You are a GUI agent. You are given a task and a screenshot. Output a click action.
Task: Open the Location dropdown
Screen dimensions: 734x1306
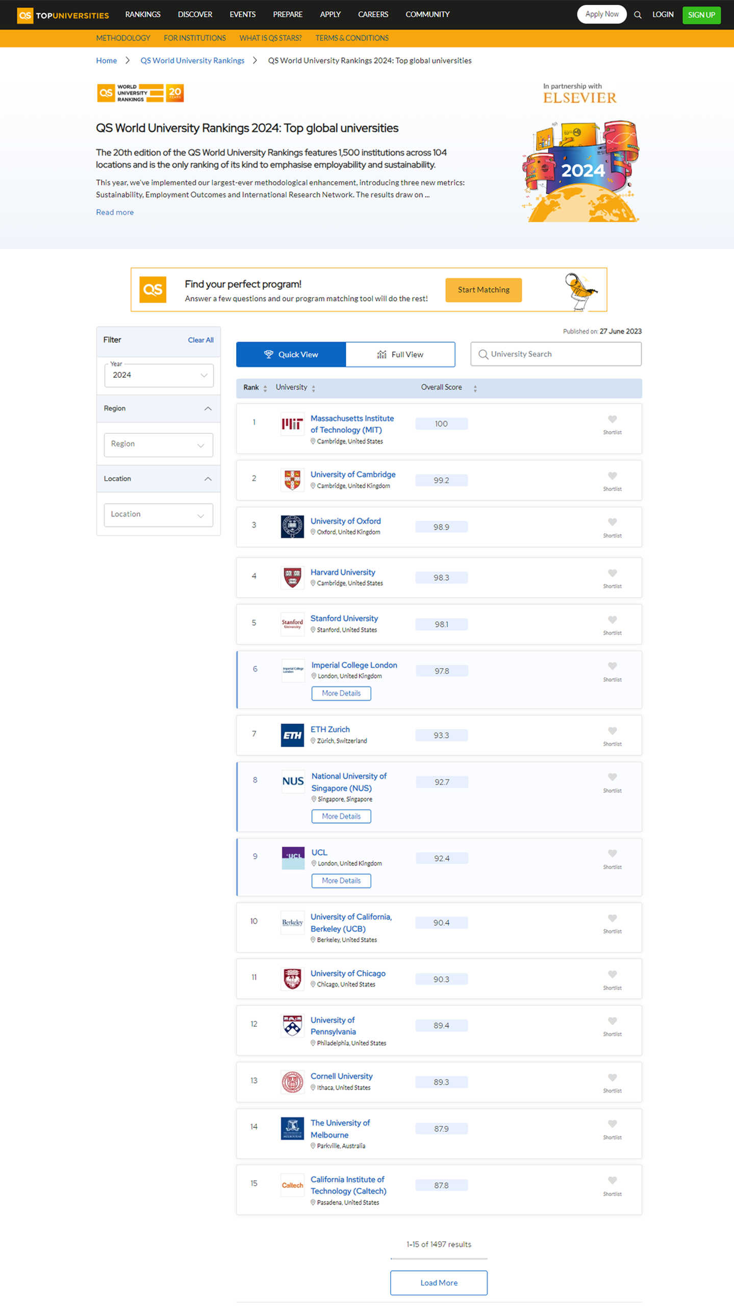(x=159, y=514)
